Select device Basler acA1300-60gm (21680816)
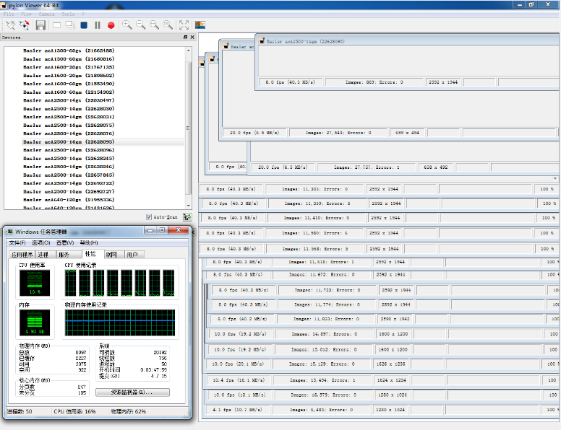This screenshot has height=430, width=561. [69, 58]
